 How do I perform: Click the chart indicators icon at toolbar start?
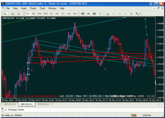(x=5, y=14)
